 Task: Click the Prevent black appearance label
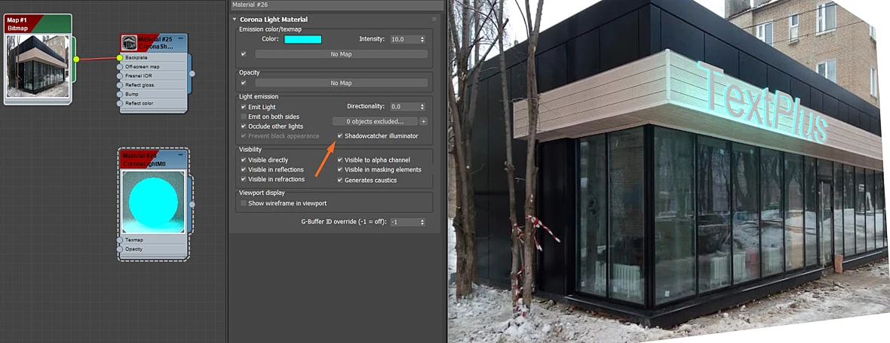click(x=284, y=136)
